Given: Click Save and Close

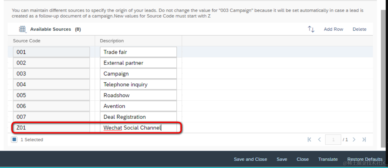Looking at the screenshot, I should tap(250, 159).
